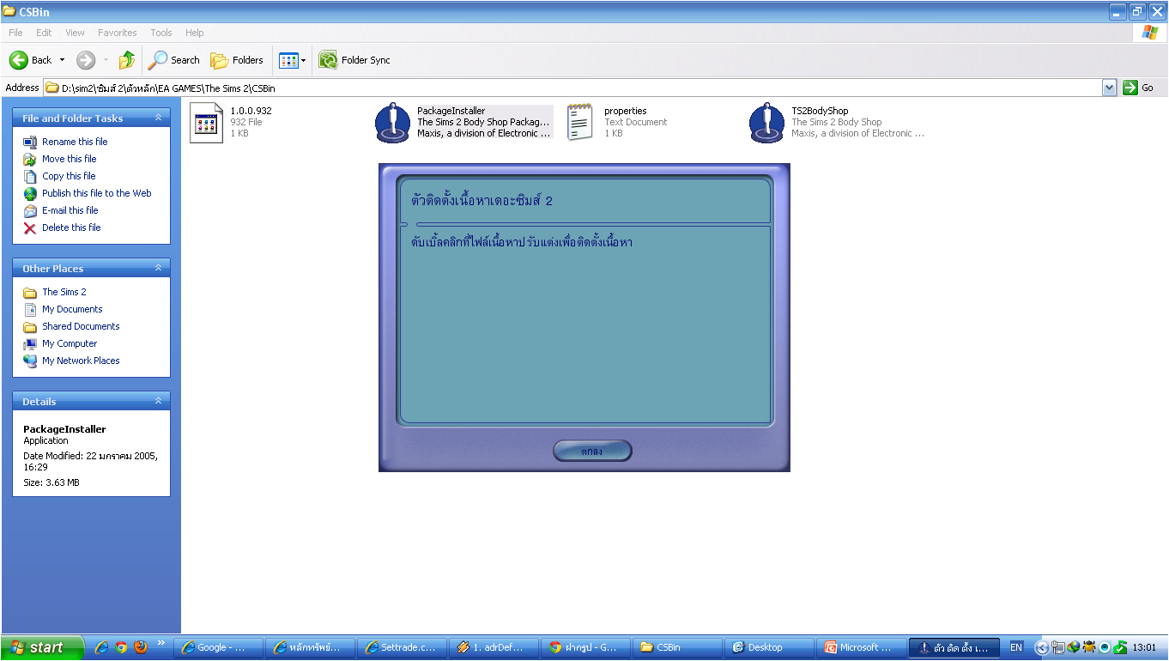
Task: Switch to the Settrade taskbar window
Action: (x=402, y=647)
